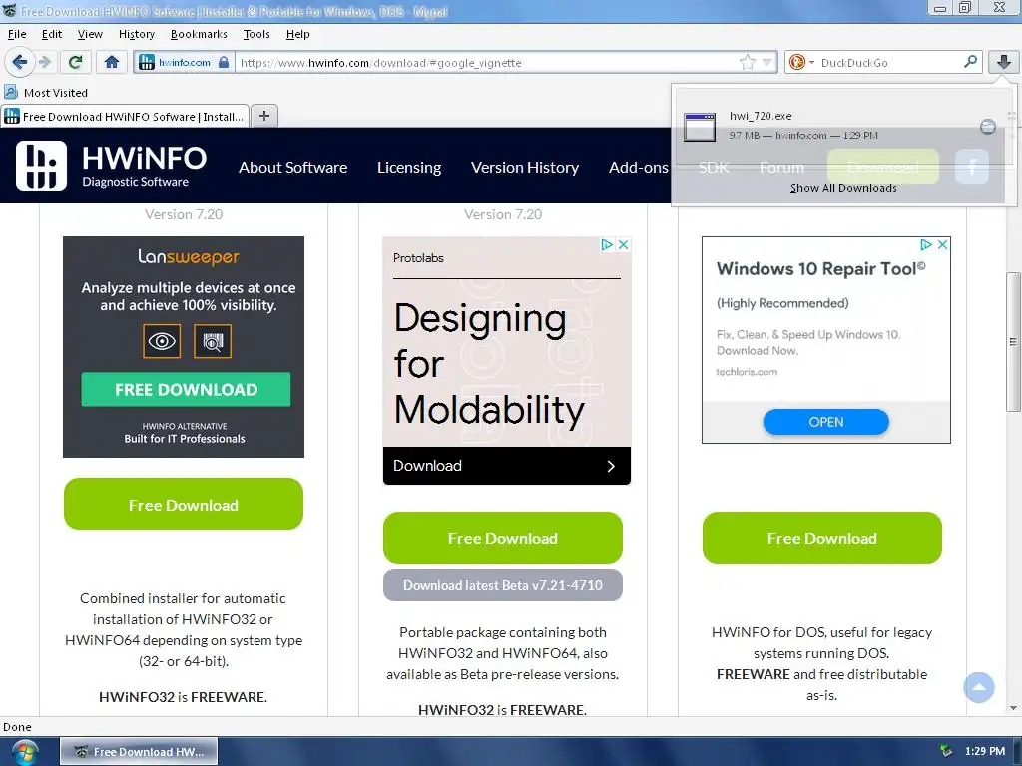Viewport: 1022px width, 766px height.
Task: Open the Bookmarks menu
Action: [x=199, y=34]
